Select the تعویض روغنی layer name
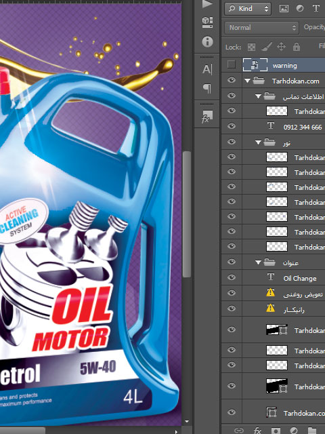This screenshot has width=325, height=434. point(303,294)
